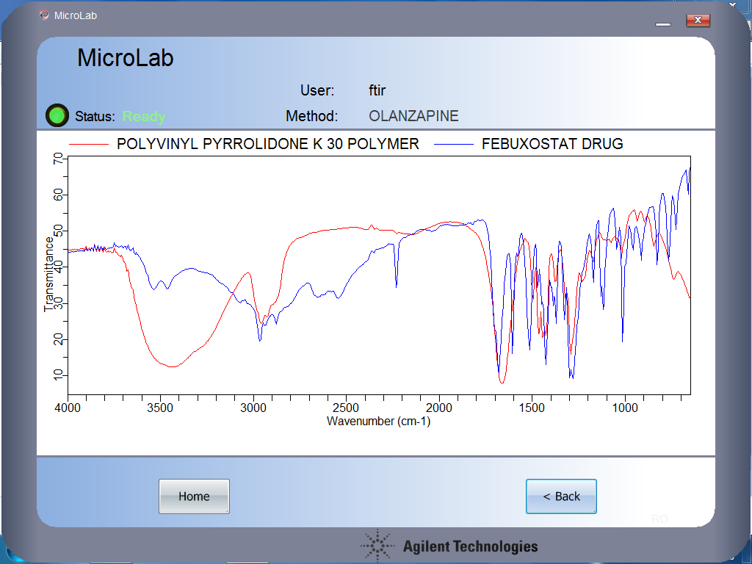The height and width of the screenshot is (564, 752).
Task: Click the MicroLab app icon in title bar
Action: [44, 15]
